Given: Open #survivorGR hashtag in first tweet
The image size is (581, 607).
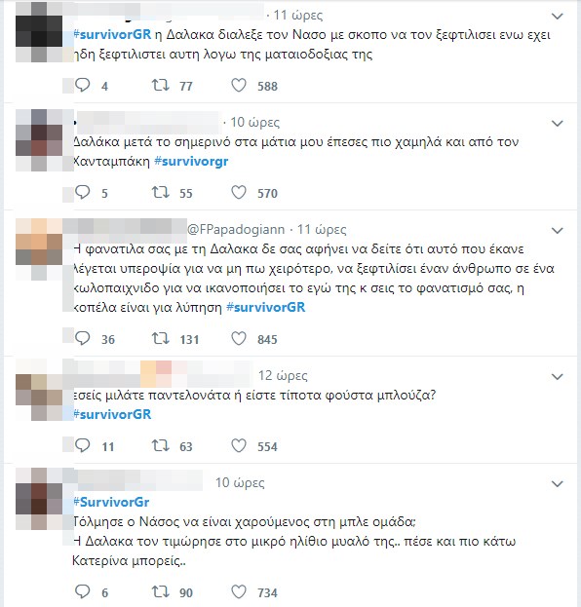Looking at the screenshot, I should [x=112, y=34].
